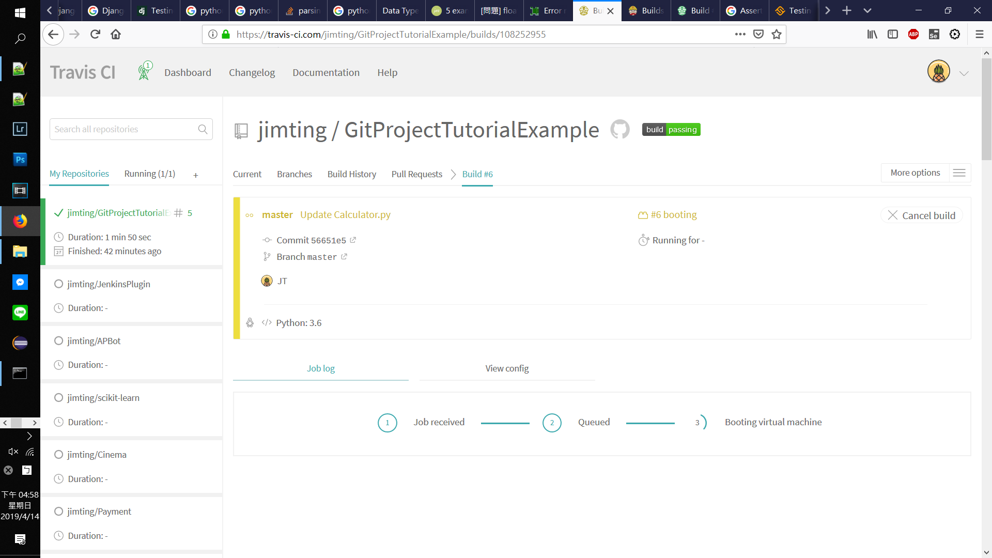Open the Documentation link in header
This screenshot has height=558, width=992.
coord(326,72)
